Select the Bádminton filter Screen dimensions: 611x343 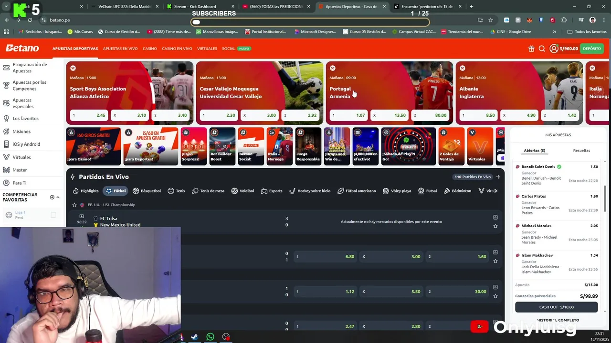click(457, 191)
